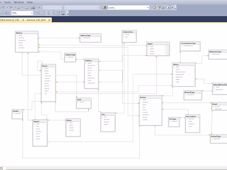The image size is (227, 170).
Task: Open the toolbar overflow options dropdown
Action: coord(67,14)
